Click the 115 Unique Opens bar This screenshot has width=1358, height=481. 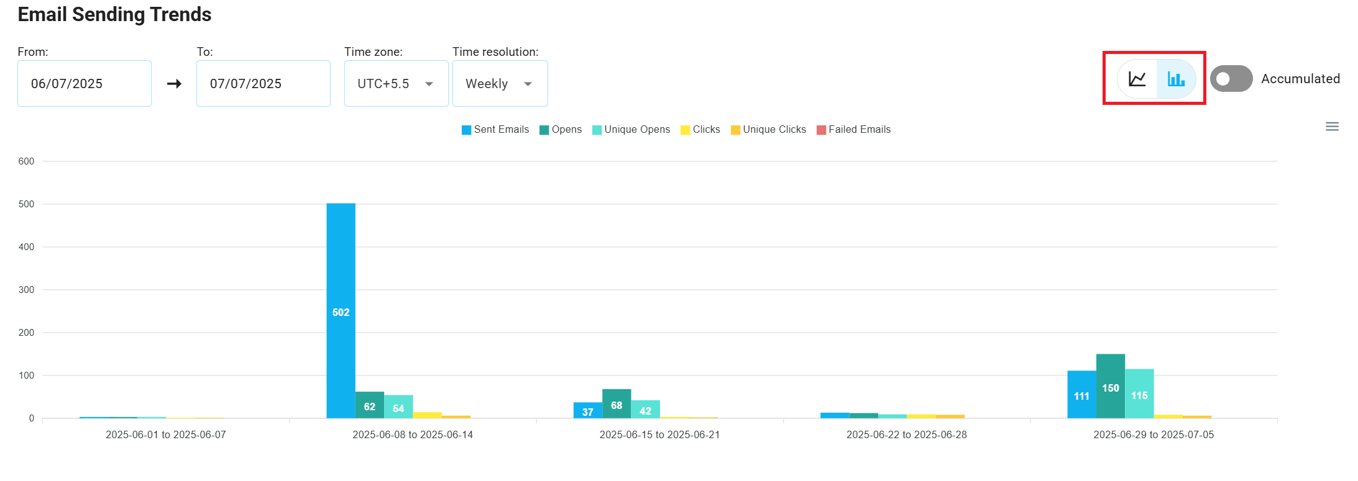1139,393
